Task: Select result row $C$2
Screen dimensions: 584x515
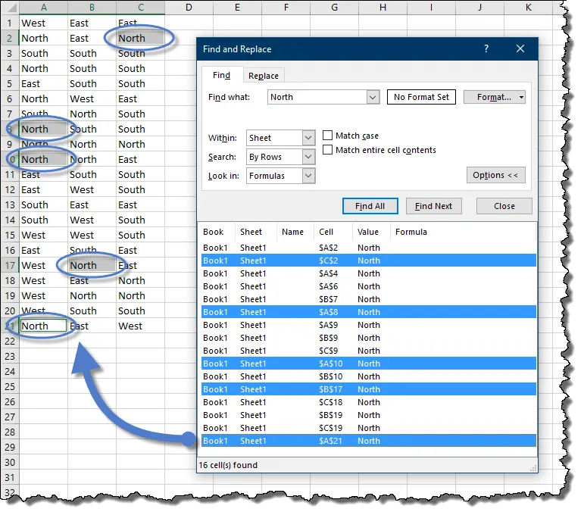Action: (368, 261)
